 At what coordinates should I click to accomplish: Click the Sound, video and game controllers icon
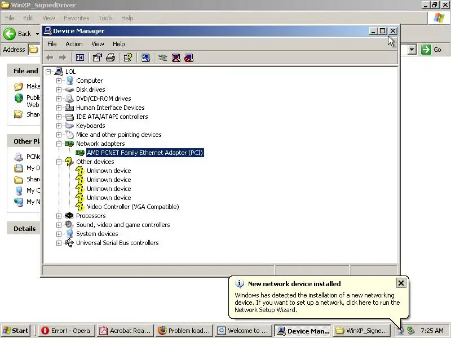click(x=69, y=224)
